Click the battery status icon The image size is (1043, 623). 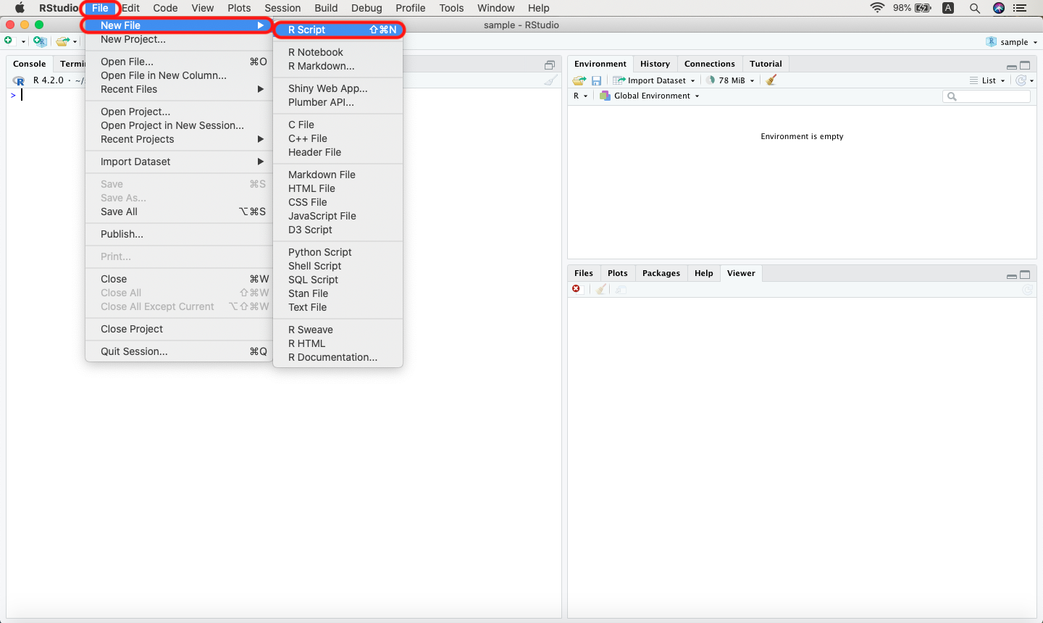[923, 8]
